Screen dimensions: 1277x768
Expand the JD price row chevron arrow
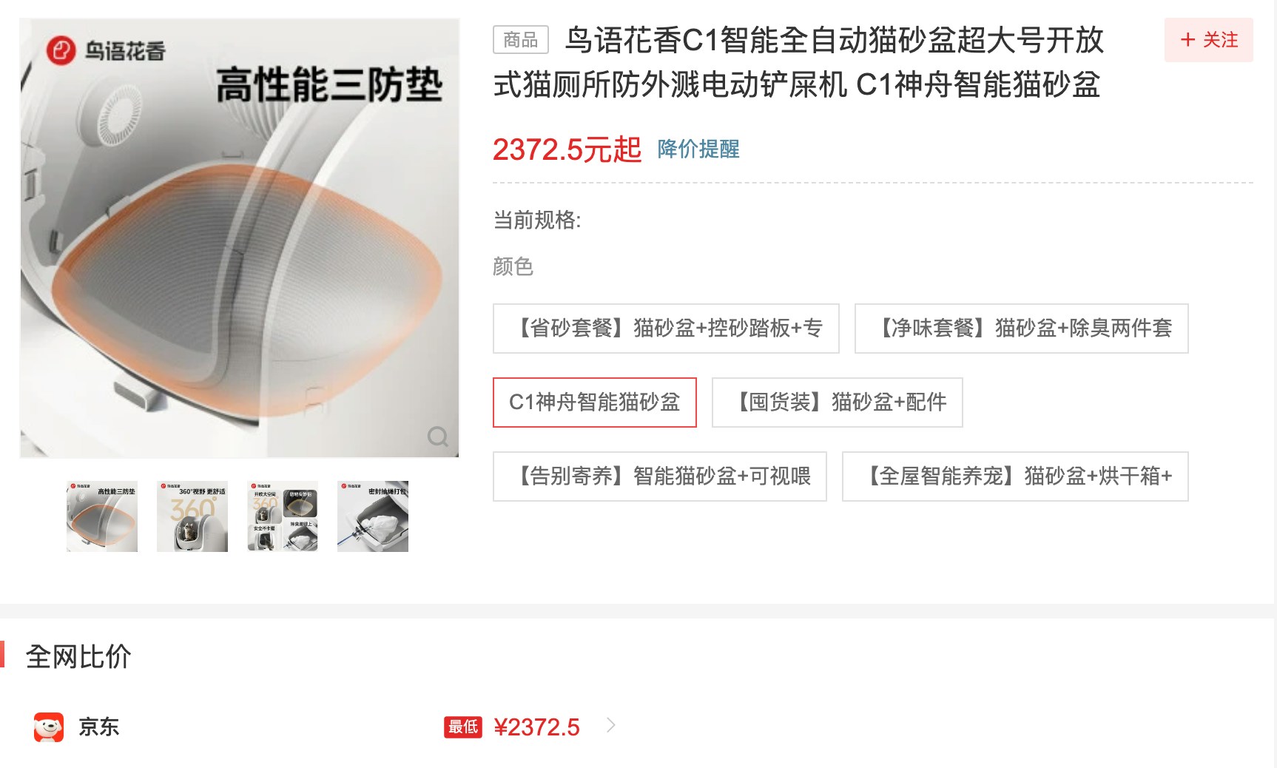[x=611, y=725]
